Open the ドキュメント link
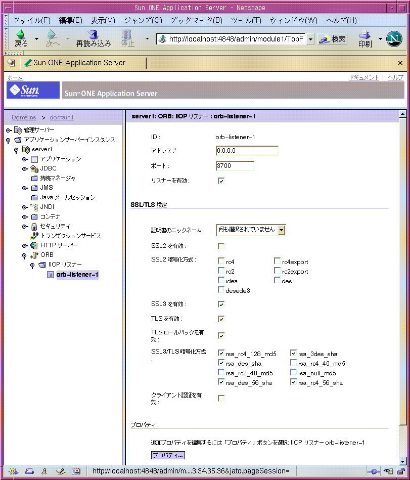The width and height of the screenshot is (410, 480). tap(364, 77)
